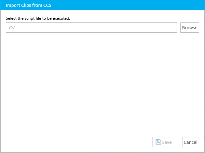
Task: Click the empty area of the dialog body
Action: click(102, 83)
